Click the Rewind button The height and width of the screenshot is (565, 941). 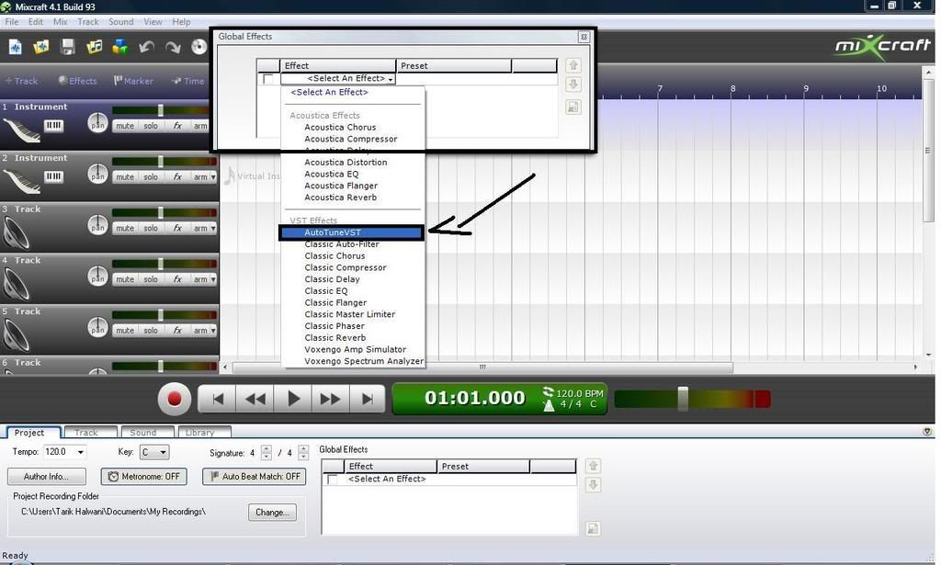pos(255,399)
